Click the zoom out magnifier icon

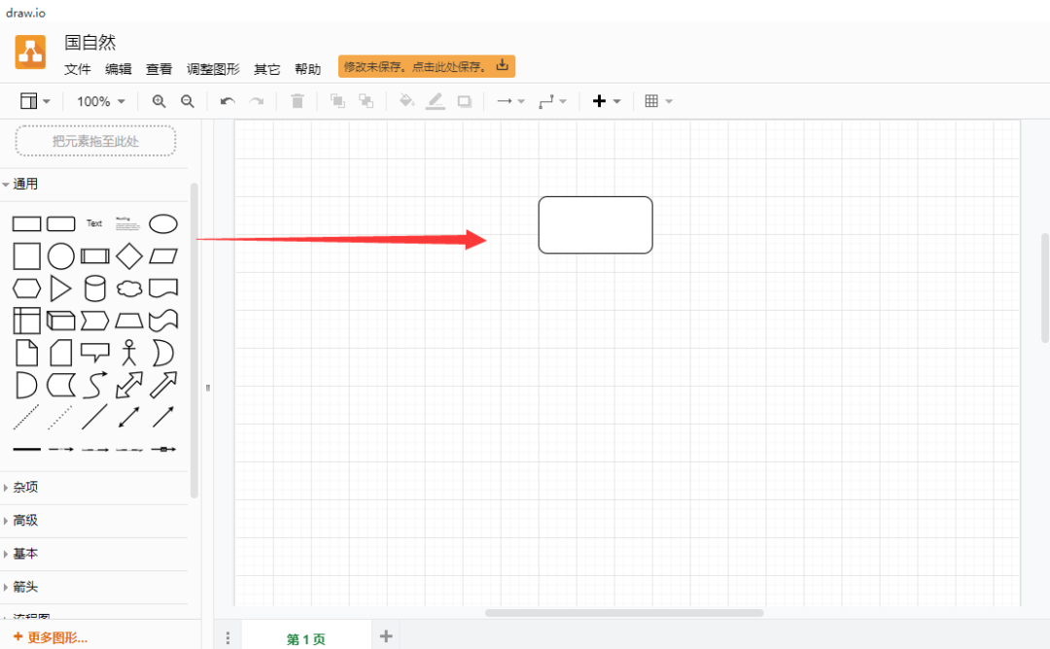188,101
